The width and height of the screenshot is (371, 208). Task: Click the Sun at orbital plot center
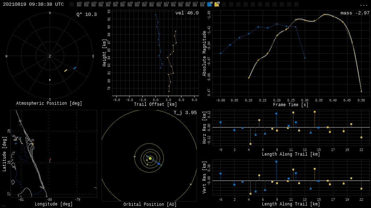coord(150,158)
